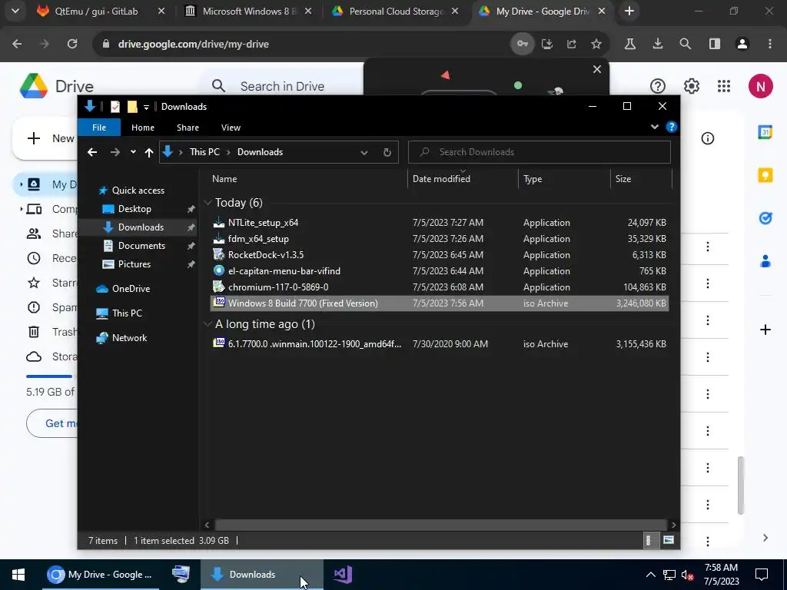Collapse the Today (6) group

pos(208,202)
